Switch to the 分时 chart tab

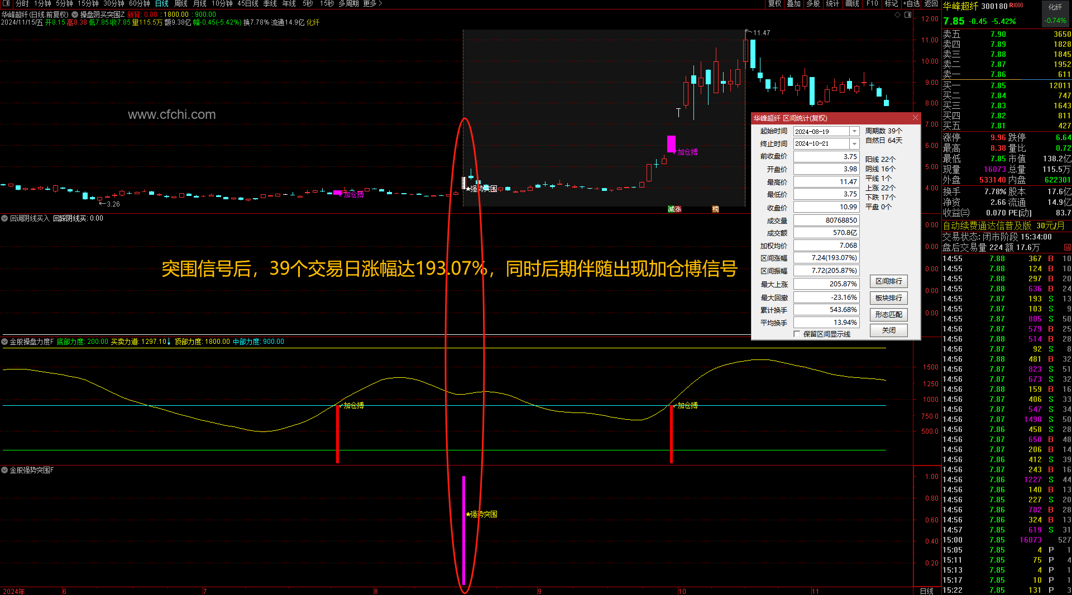[x=22, y=3]
